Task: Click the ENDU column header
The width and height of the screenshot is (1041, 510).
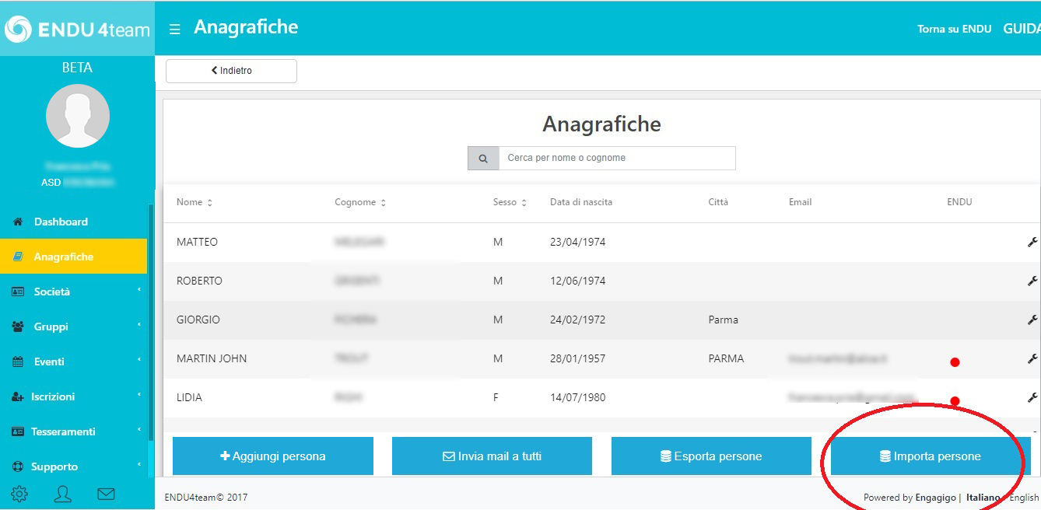Action: (959, 202)
